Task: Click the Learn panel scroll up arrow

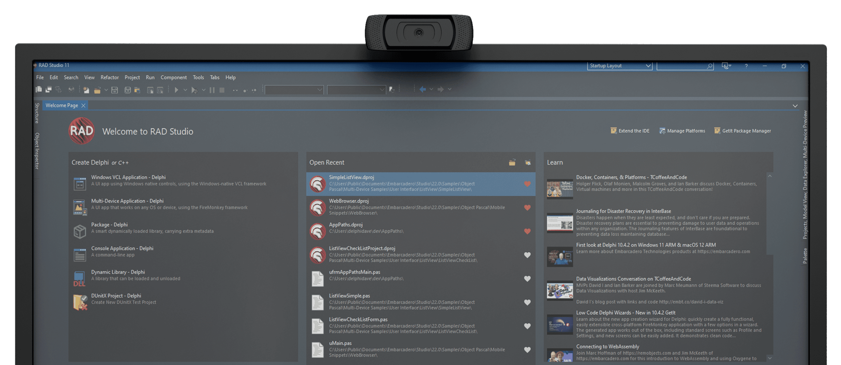Action: 770,176
